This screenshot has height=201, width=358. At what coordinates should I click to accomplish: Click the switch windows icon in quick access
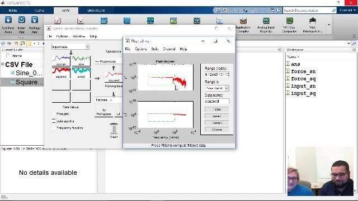(272, 10)
